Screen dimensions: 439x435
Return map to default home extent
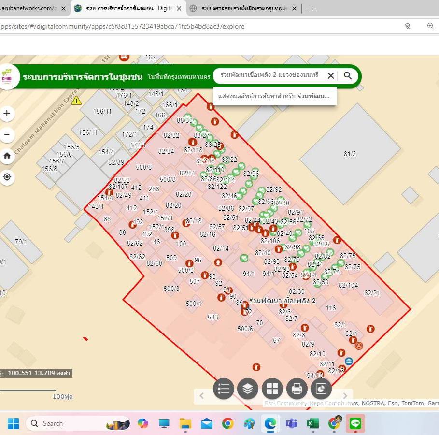[x=7, y=156]
